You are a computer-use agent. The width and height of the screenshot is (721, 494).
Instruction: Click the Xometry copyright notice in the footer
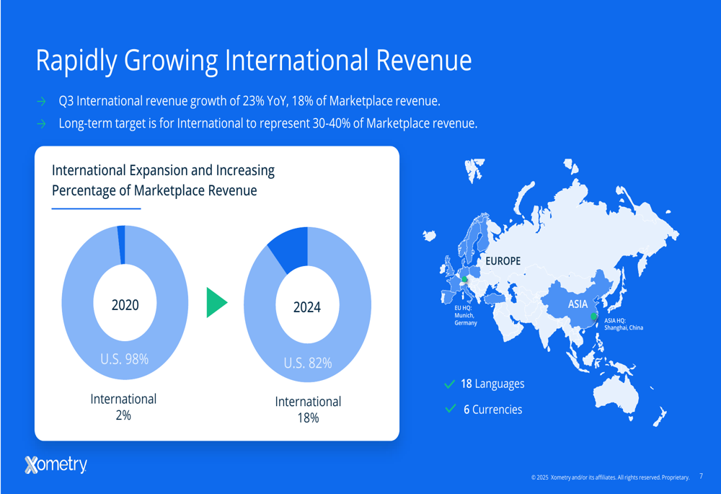610,477
